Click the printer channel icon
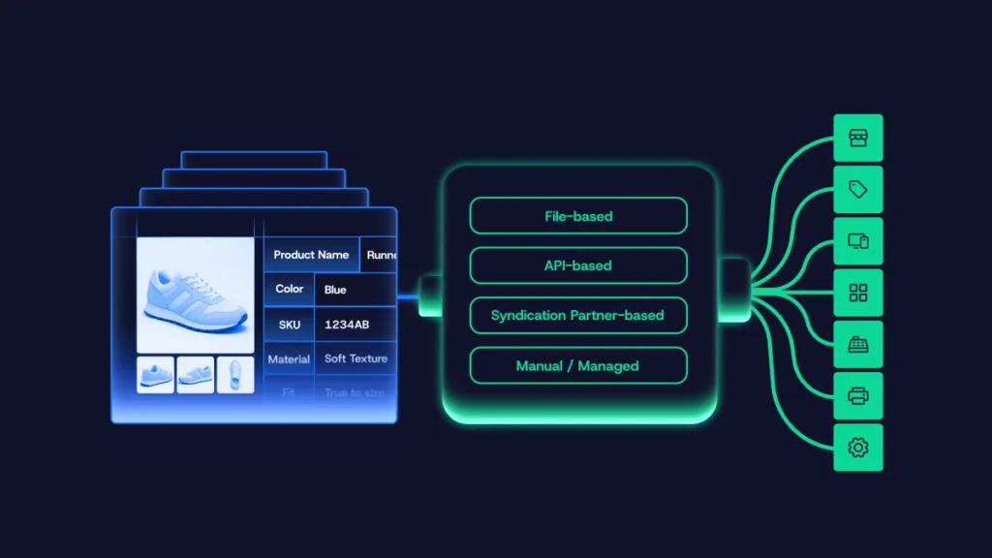This screenshot has width=992, height=558. [x=858, y=396]
